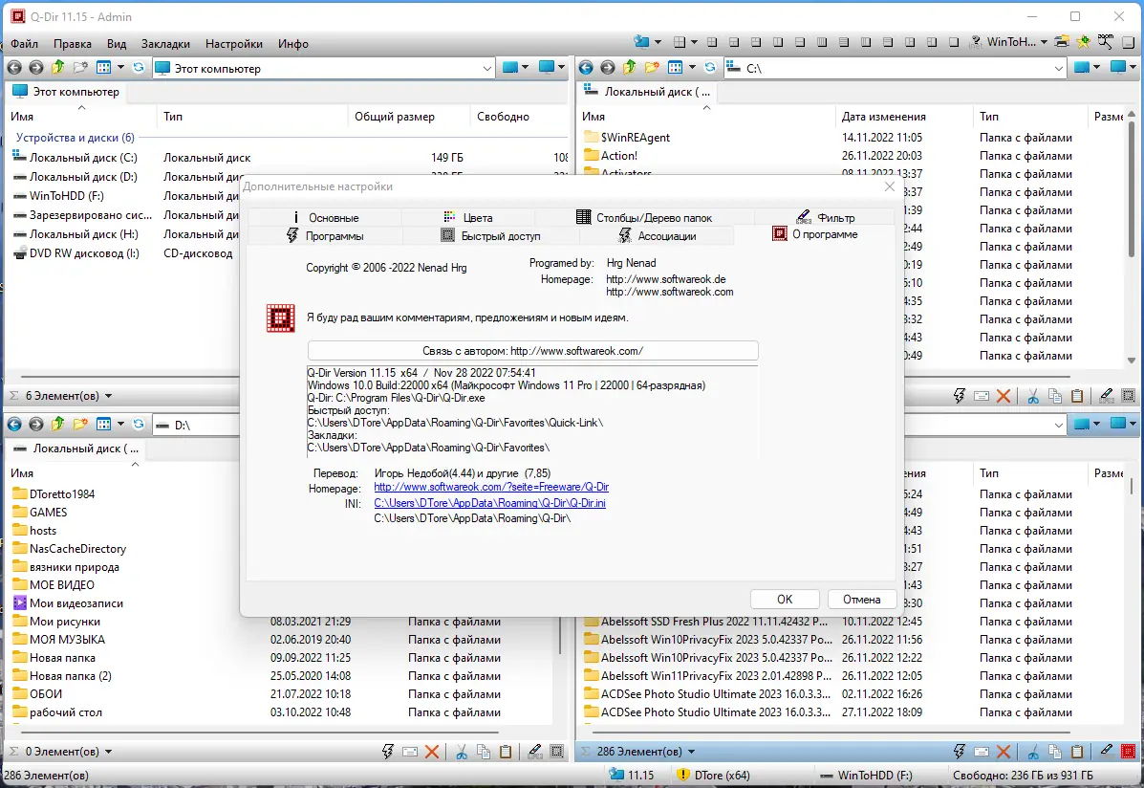
Task: Switch to the Быстрый доступ tab
Action: (491, 236)
